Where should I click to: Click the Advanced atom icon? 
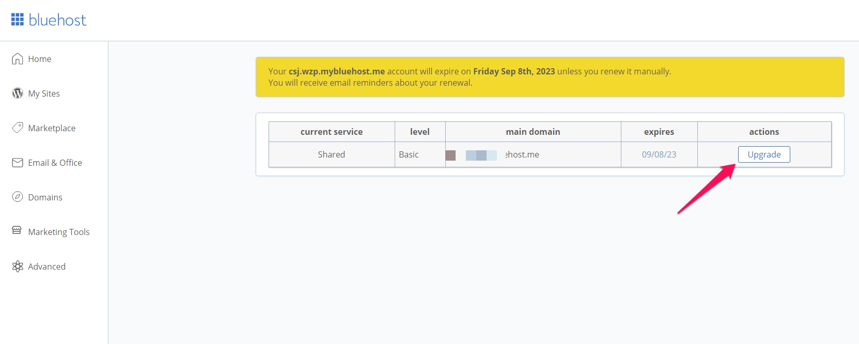point(18,266)
